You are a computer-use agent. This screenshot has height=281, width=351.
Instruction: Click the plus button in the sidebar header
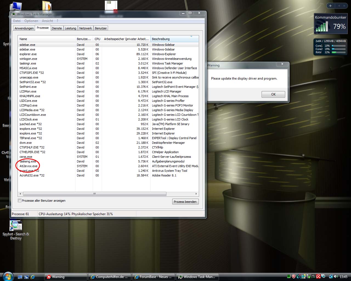coord(330,5)
